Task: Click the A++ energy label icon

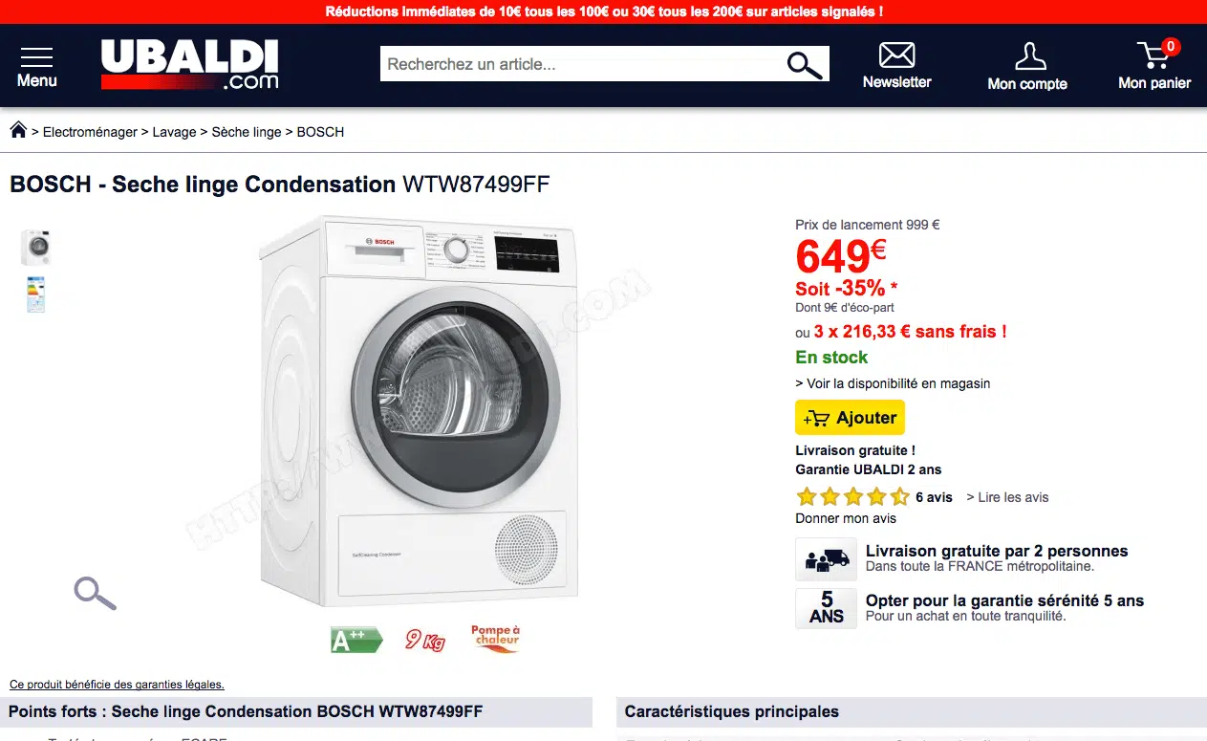Action: click(356, 640)
